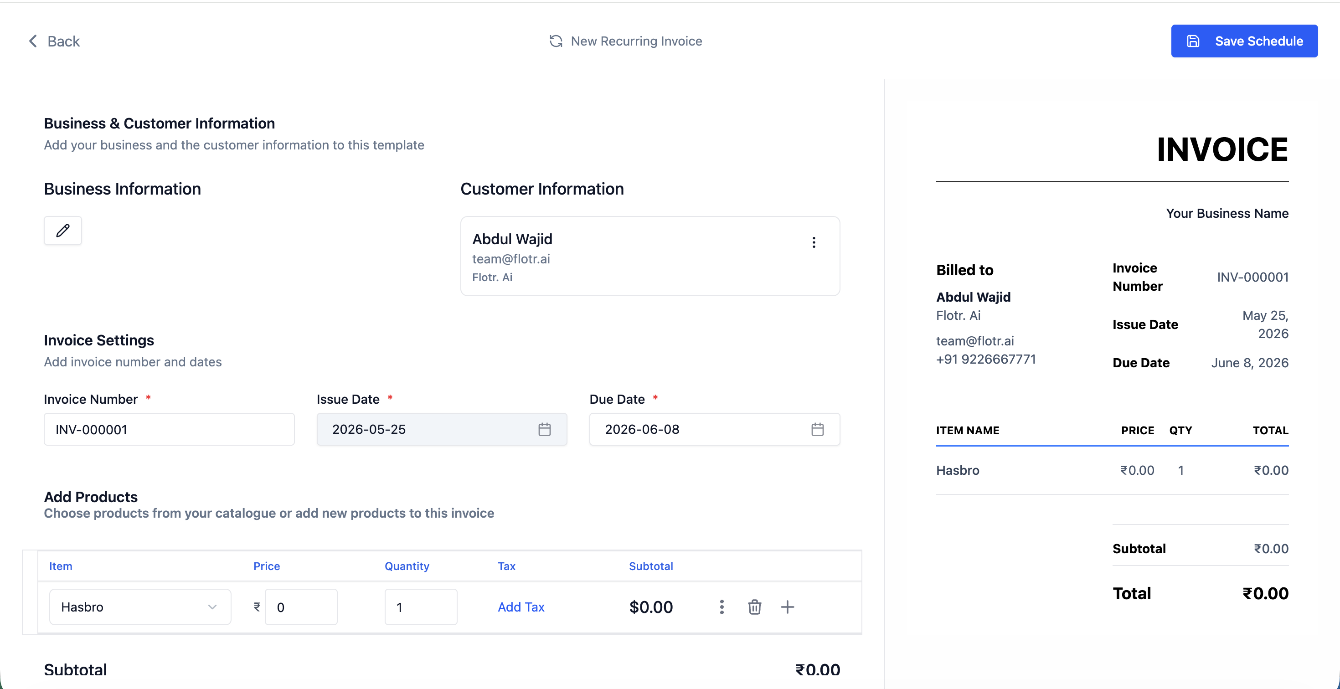
Task: Click the Add Tax link
Action: pyautogui.click(x=521, y=607)
